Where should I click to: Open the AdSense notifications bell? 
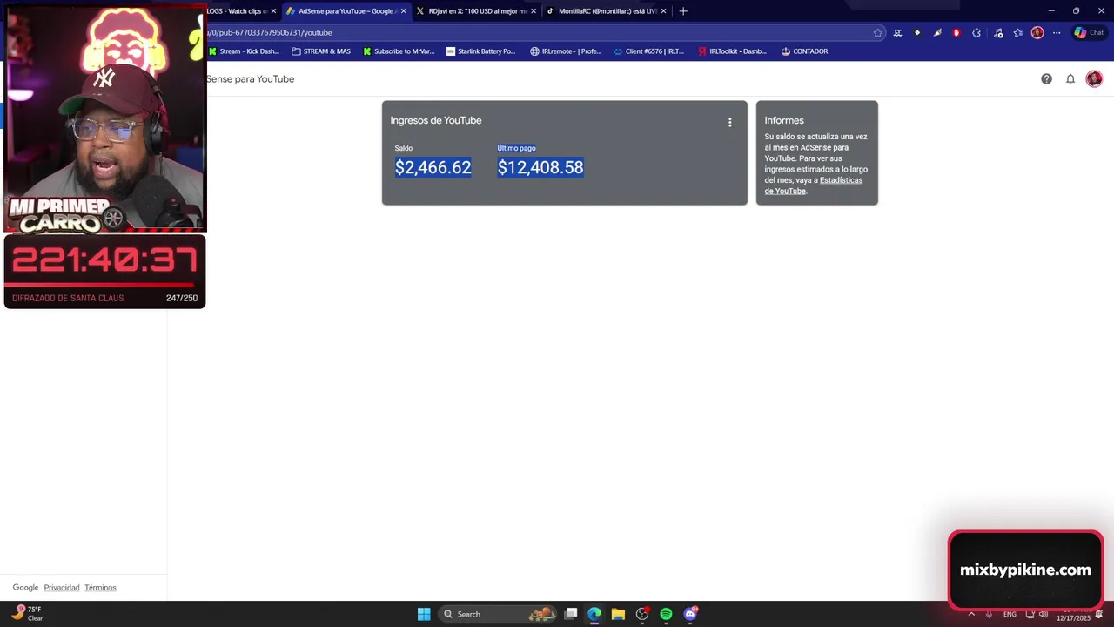click(1070, 79)
